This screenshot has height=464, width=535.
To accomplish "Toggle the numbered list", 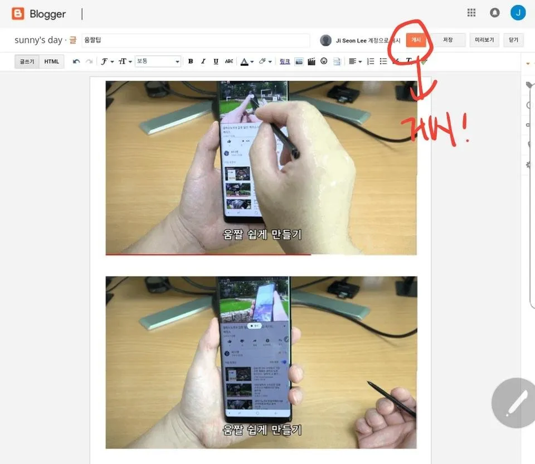I will [x=371, y=61].
